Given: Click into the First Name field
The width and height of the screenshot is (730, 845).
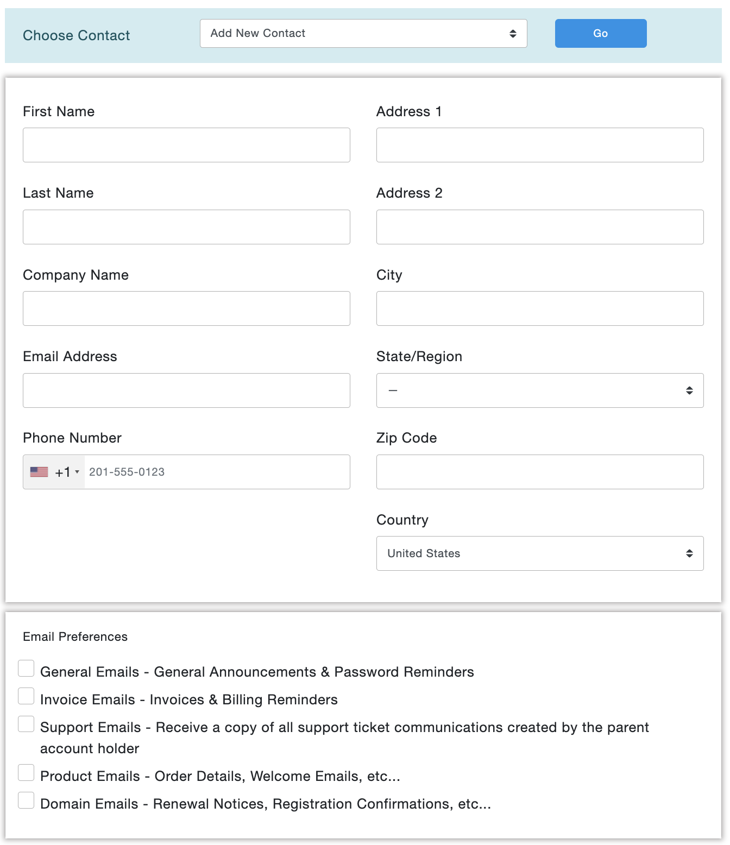Looking at the screenshot, I should [186, 145].
